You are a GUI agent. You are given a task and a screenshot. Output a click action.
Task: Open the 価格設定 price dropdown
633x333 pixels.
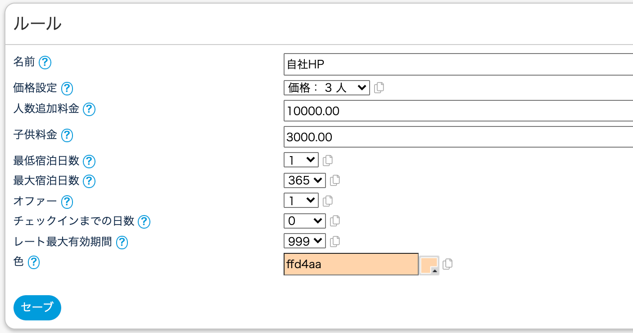pos(326,88)
